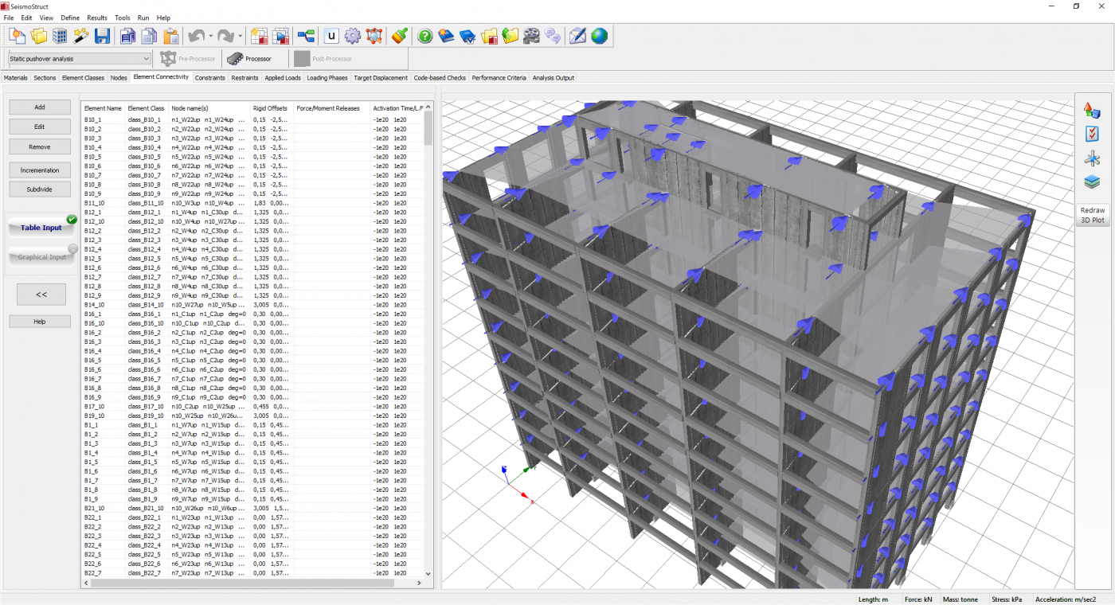
Task: Collapse panel with the << button
Action: (x=41, y=294)
